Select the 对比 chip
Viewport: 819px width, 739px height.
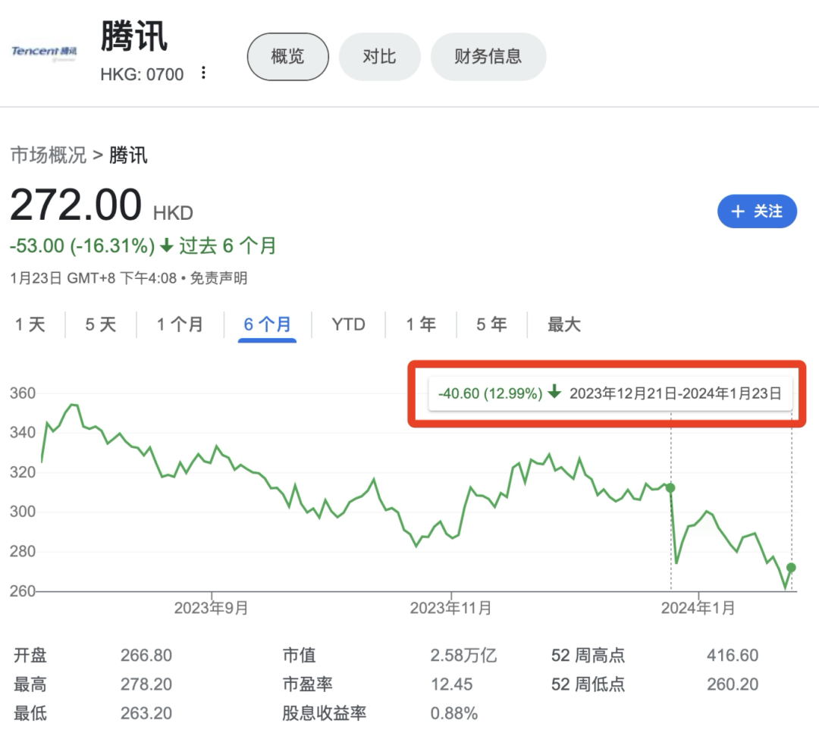[379, 56]
